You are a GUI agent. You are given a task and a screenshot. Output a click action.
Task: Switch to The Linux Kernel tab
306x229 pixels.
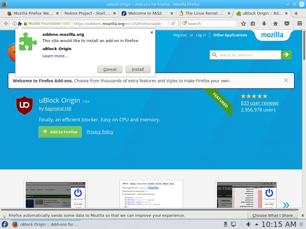click(204, 13)
